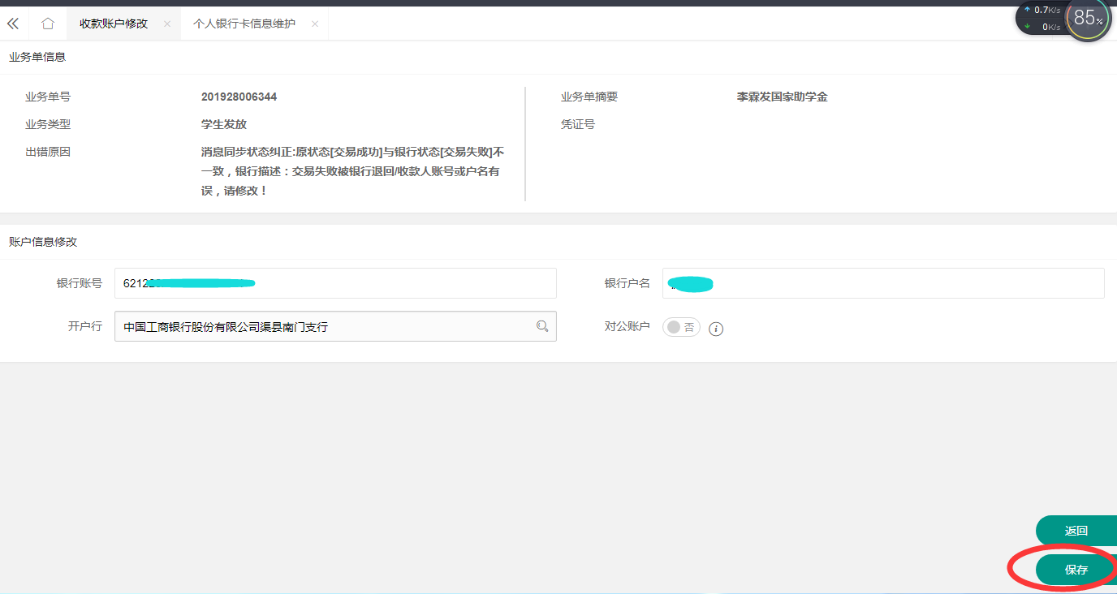
Task: Go to the home page icon
Action: 48,24
